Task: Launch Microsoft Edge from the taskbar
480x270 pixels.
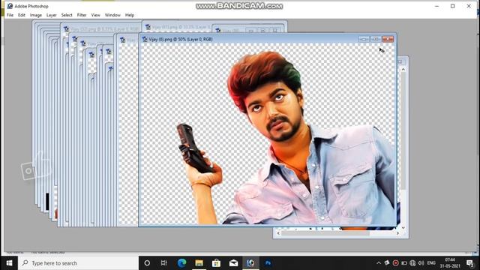Action: point(181,263)
